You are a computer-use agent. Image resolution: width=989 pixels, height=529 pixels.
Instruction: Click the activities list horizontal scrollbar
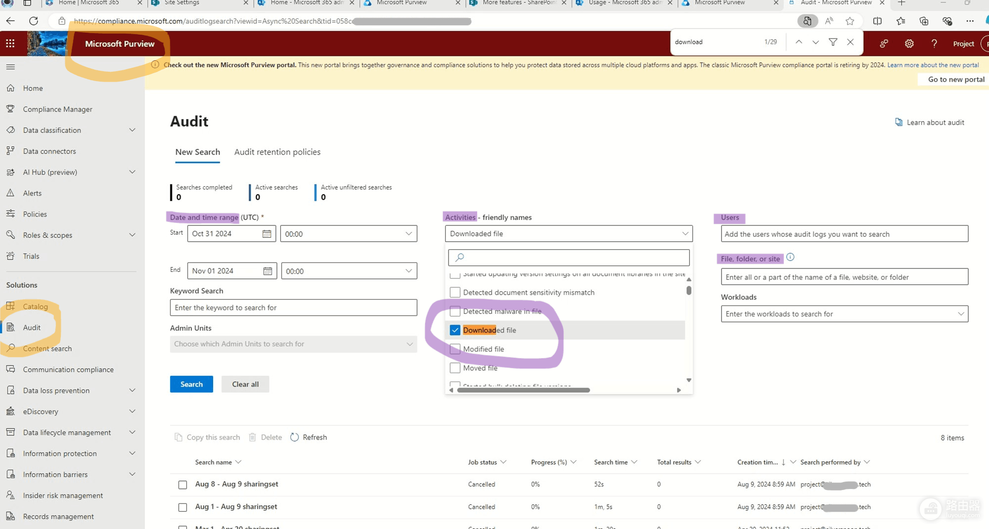[x=524, y=390]
